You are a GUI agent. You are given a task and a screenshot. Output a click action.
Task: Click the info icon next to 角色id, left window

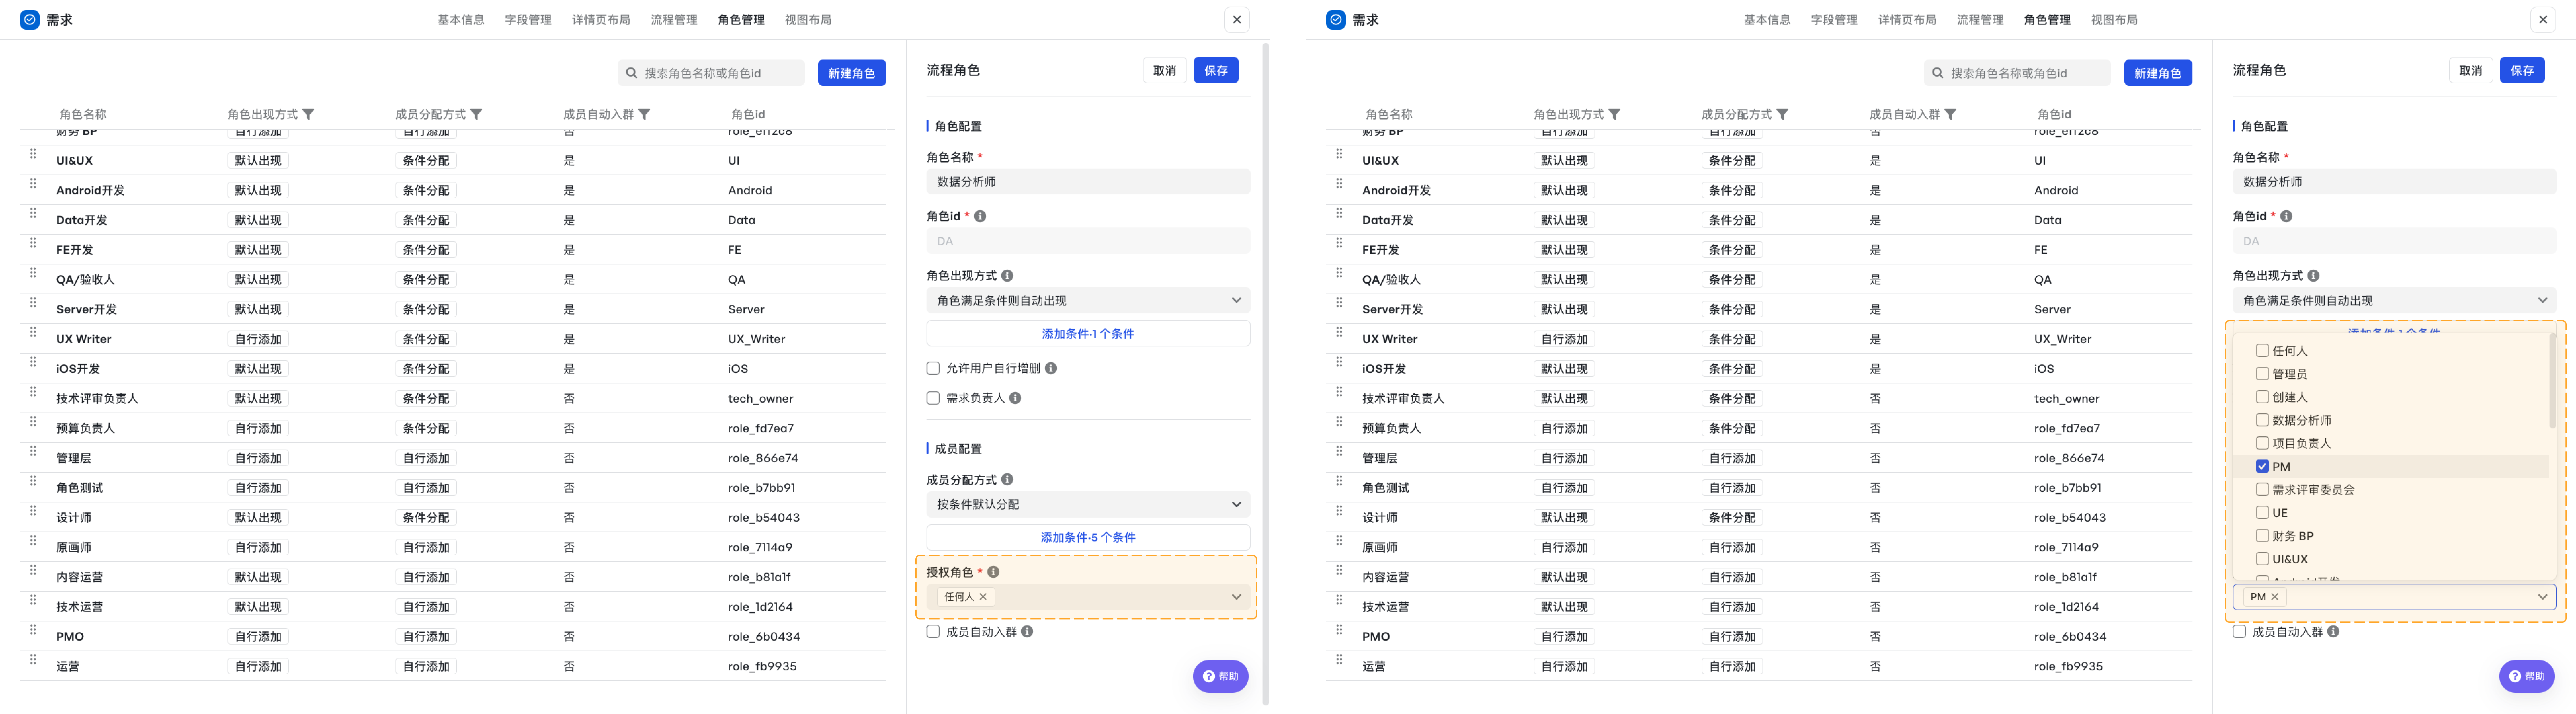pyautogui.click(x=980, y=216)
